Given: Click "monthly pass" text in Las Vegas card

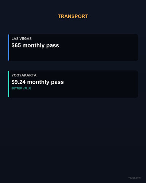Looking at the screenshot, I should (41, 46).
